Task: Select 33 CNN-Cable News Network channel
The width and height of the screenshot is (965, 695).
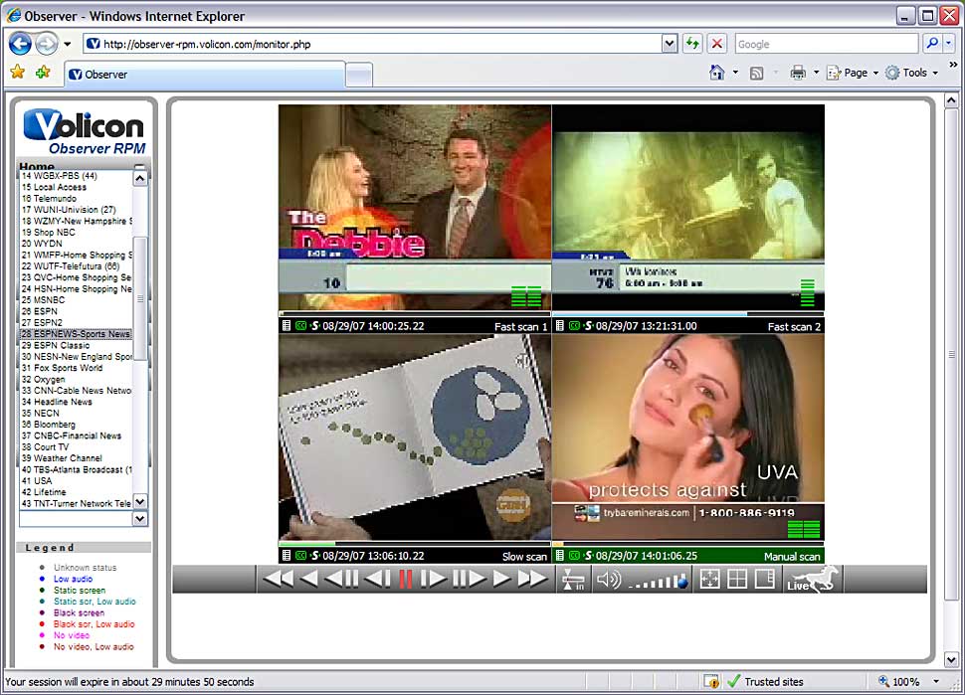Action: click(77, 391)
